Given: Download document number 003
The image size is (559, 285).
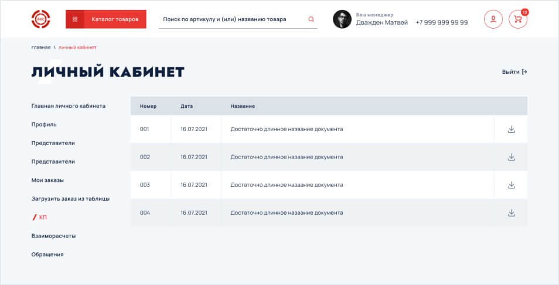Looking at the screenshot, I should tap(511, 185).
